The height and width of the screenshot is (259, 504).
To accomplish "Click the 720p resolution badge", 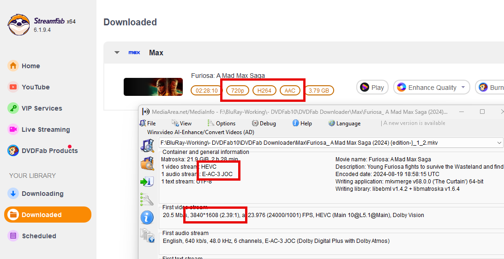I will click(238, 90).
